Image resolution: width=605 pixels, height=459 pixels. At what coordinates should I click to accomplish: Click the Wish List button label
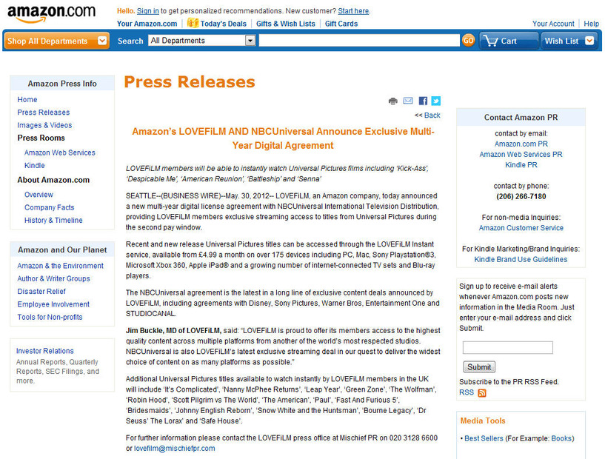click(562, 41)
